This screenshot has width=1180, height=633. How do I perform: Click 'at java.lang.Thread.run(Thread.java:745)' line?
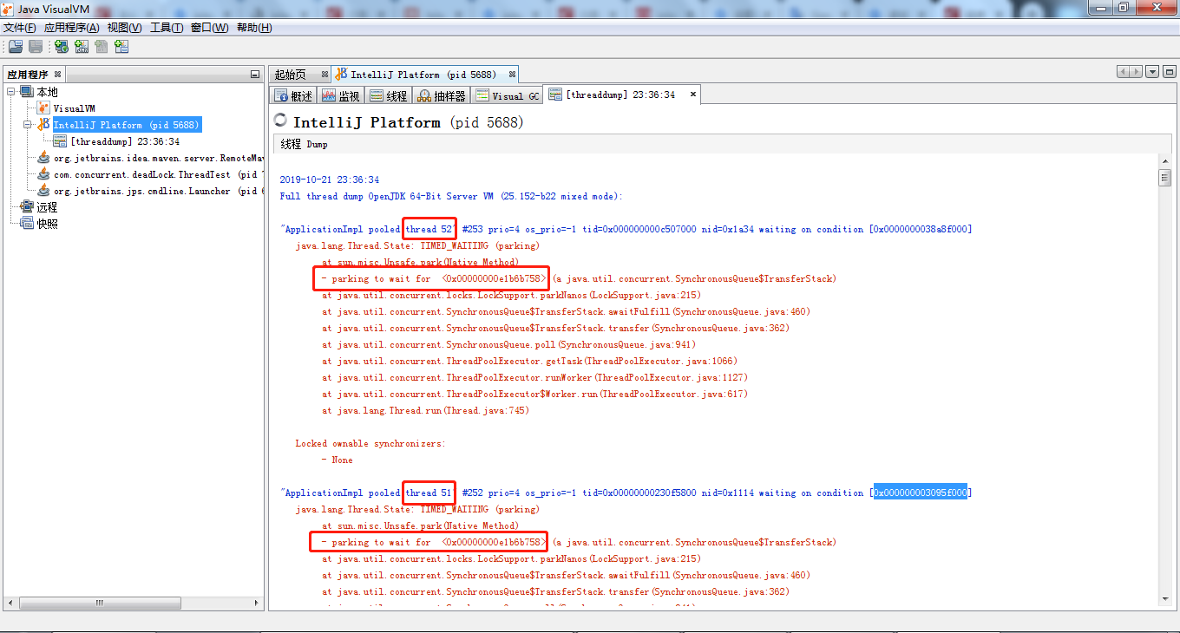(x=425, y=410)
